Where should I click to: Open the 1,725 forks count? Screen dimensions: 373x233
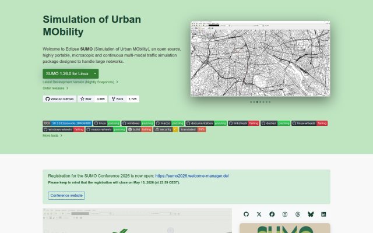click(132, 99)
